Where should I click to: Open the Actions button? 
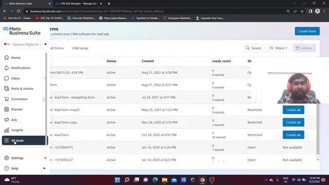point(304,48)
